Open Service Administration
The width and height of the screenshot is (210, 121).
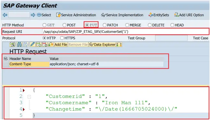tap(76, 15)
